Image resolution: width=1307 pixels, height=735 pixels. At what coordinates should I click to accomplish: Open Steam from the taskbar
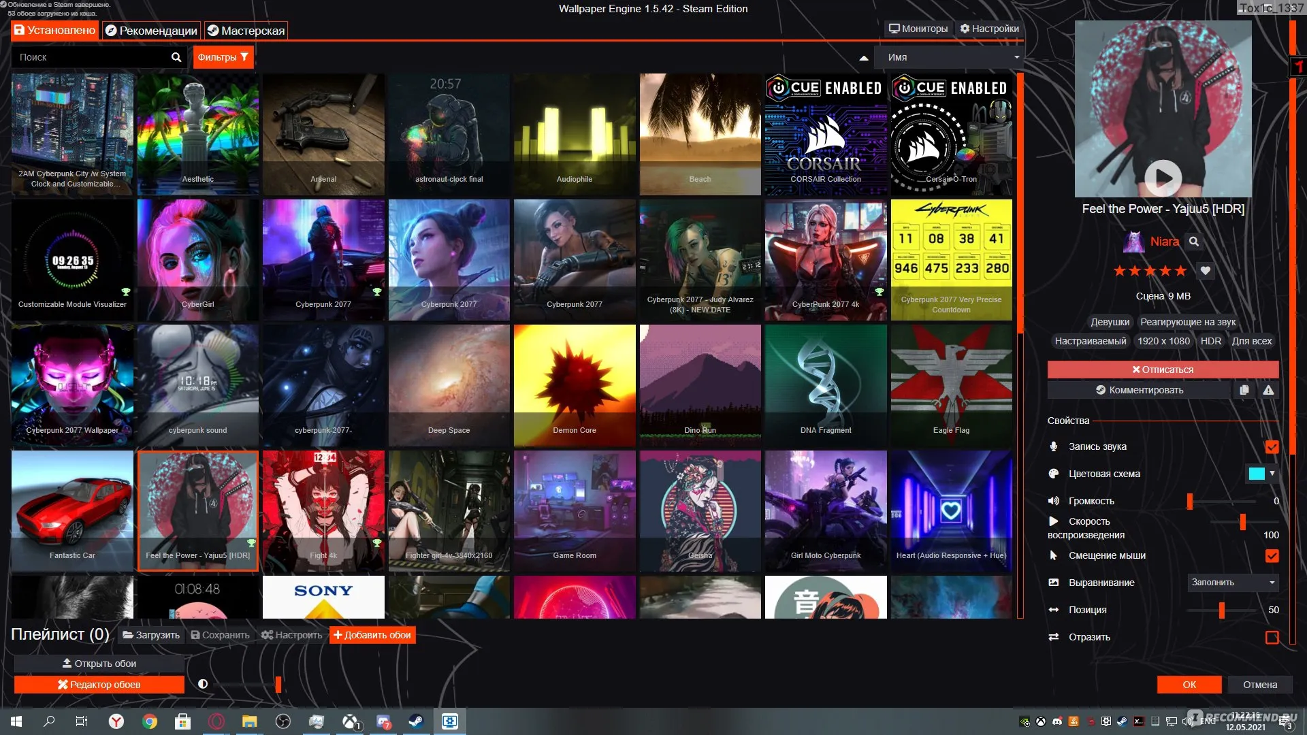point(415,721)
